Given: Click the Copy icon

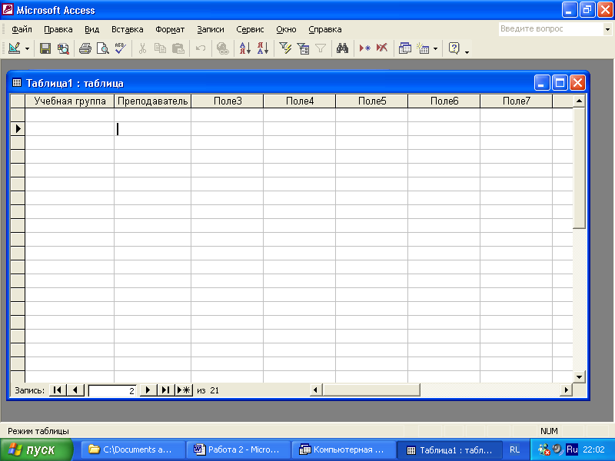Looking at the screenshot, I should [160, 48].
